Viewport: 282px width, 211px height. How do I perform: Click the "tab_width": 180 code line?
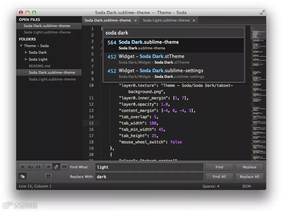tap(138, 123)
